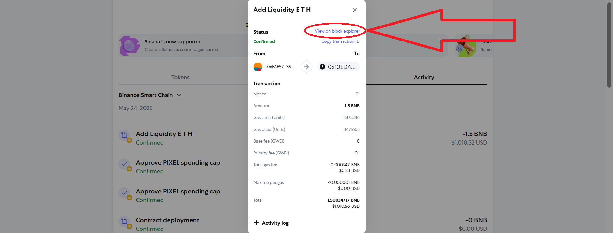Close the Add Liquidity ETH dialog
Image resolution: width=613 pixels, height=233 pixels.
coord(355,10)
